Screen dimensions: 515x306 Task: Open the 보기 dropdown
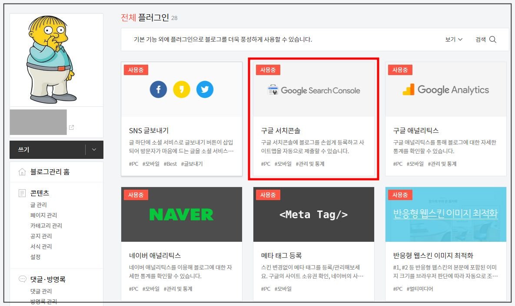tap(454, 39)
